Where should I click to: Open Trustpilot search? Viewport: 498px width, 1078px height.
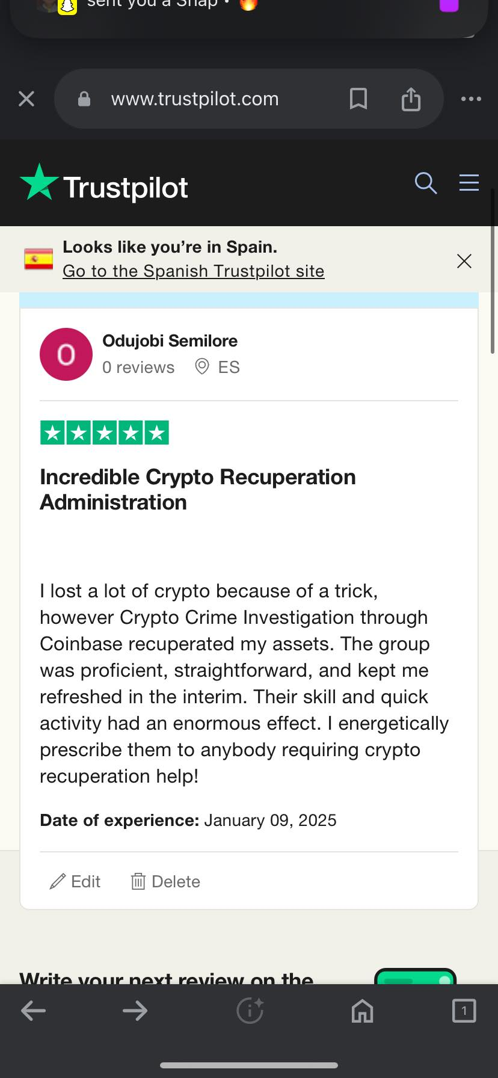425,183
